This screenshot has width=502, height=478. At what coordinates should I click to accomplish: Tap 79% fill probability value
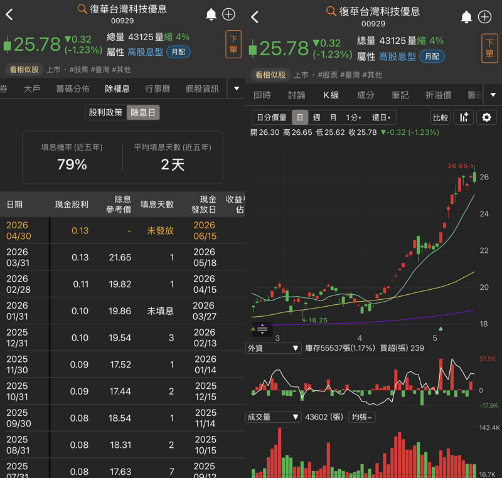pos(72,164)
